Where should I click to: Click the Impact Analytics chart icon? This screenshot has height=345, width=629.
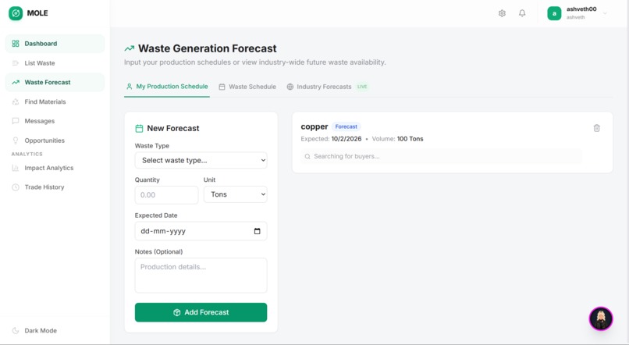click(x=16, y=168)
